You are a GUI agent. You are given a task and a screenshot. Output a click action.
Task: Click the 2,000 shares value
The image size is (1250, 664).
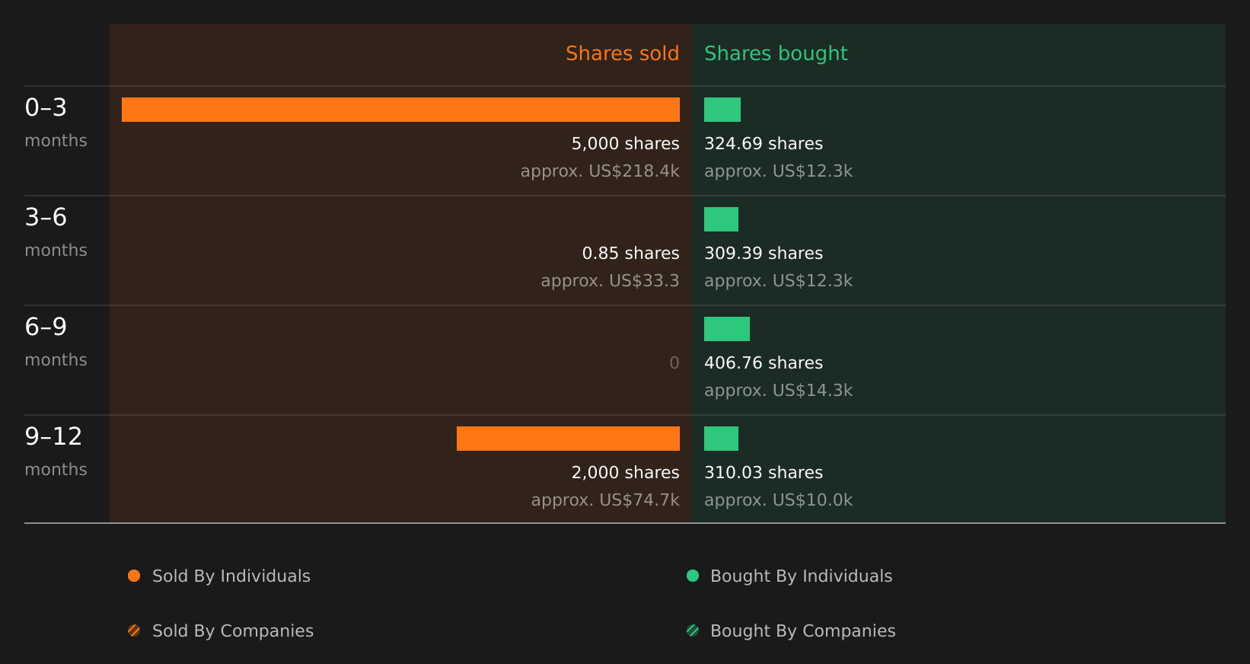[625, 472]
